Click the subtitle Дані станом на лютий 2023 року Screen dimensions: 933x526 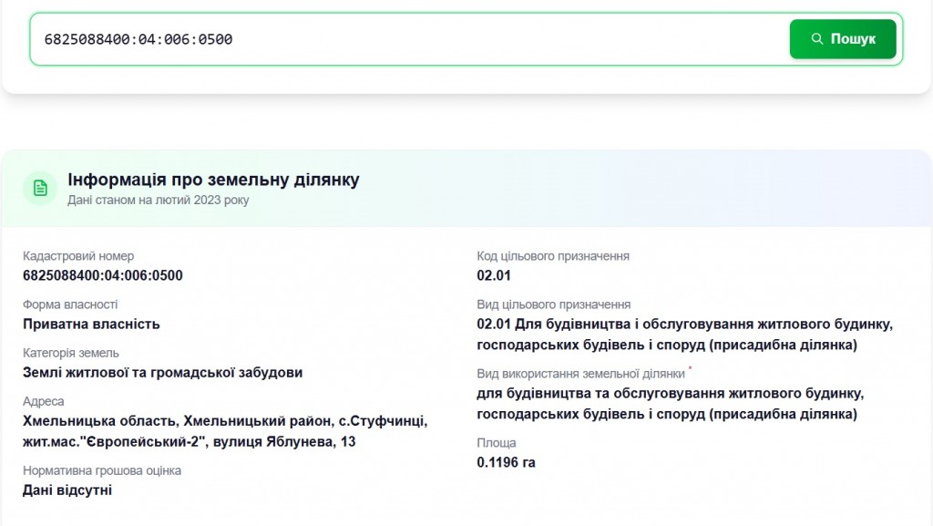tap(158, 200)
